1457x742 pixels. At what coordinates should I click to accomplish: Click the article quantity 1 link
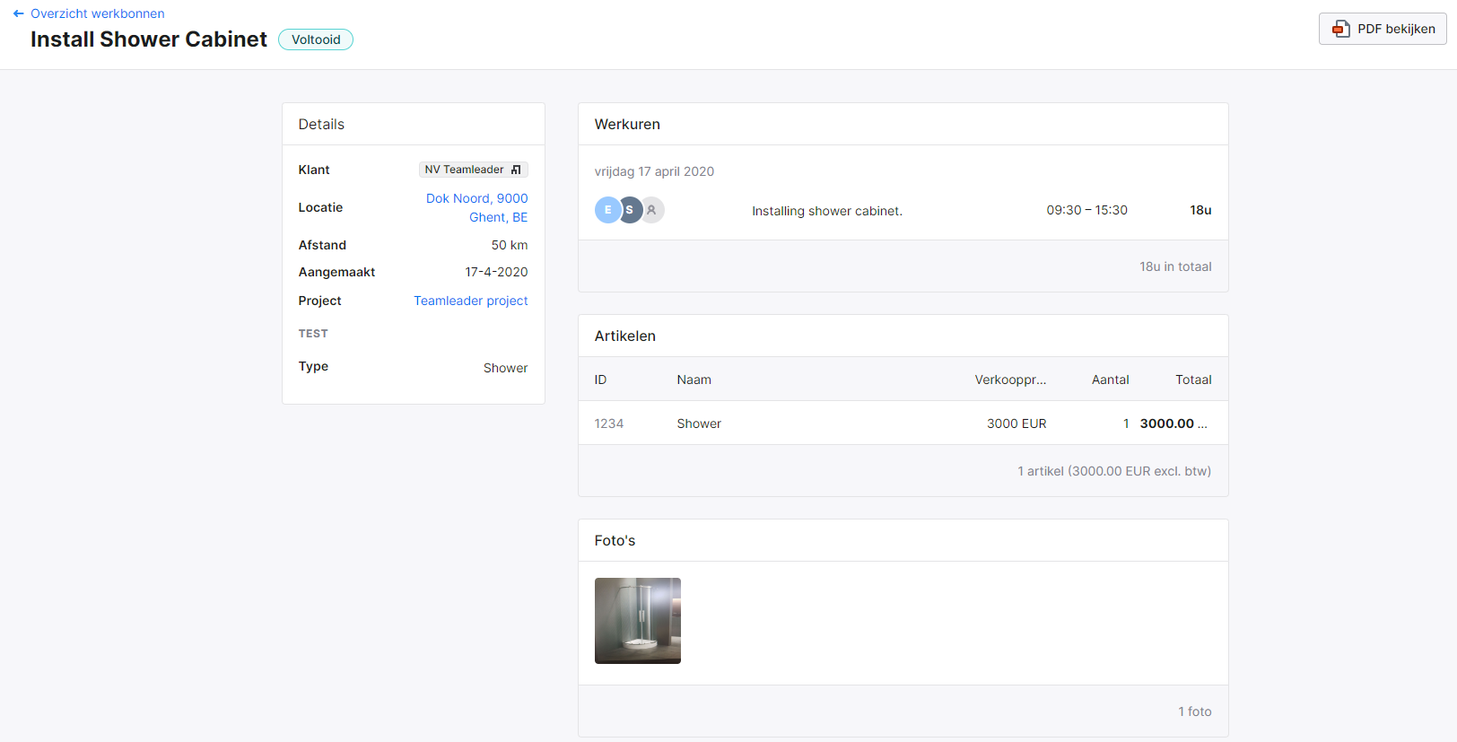pos(1126,423)
